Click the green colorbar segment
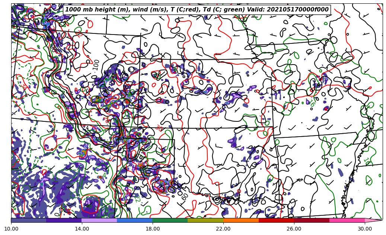 click(170, 220)
